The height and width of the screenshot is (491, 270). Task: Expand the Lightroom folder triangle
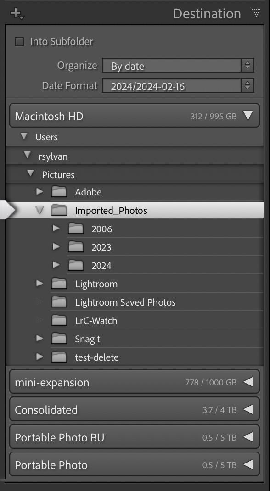pos(39,284)
